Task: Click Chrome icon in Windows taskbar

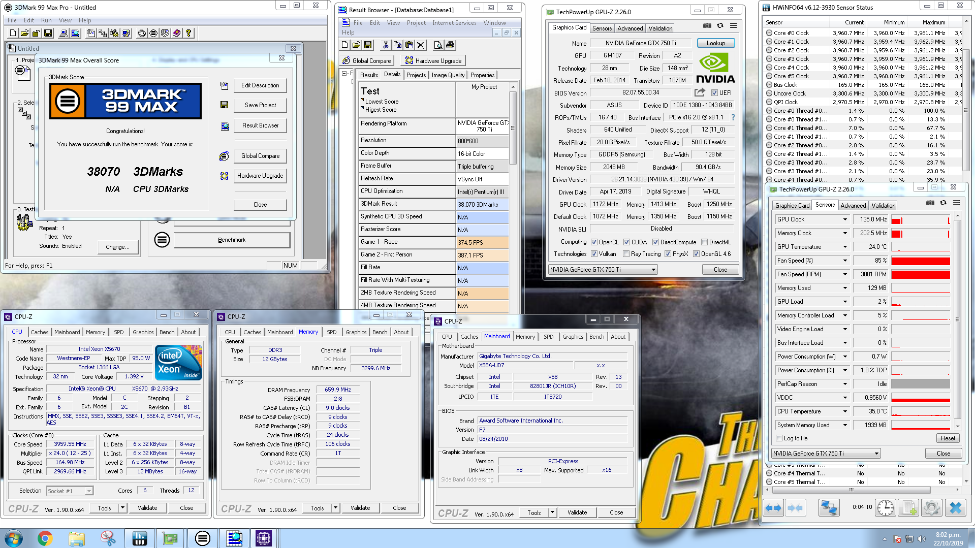Action: [x=45, y=538]
